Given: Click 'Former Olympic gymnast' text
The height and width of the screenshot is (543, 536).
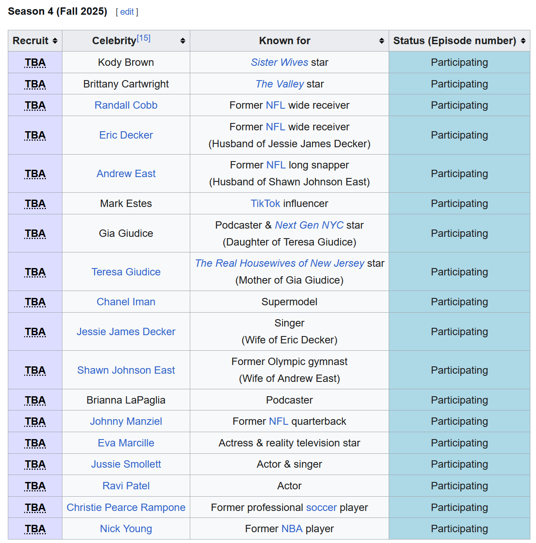Looking at the screenshot, I should (289, 362).
